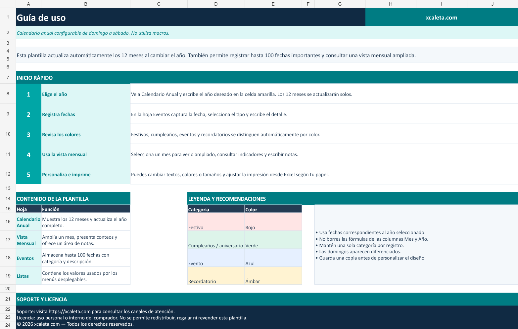Select the 'Eventos' sheet name cell
Screen dimensions: 518x329
(x=28, y=258)
